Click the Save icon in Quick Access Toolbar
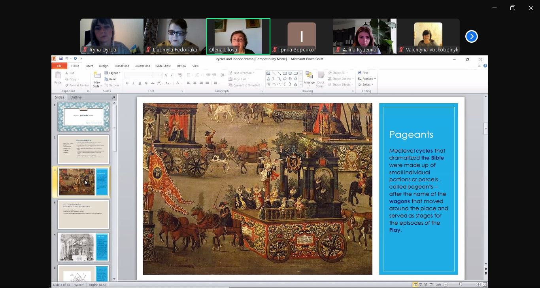540x288 pixels. pyautogui.click(x=61, y=59)
